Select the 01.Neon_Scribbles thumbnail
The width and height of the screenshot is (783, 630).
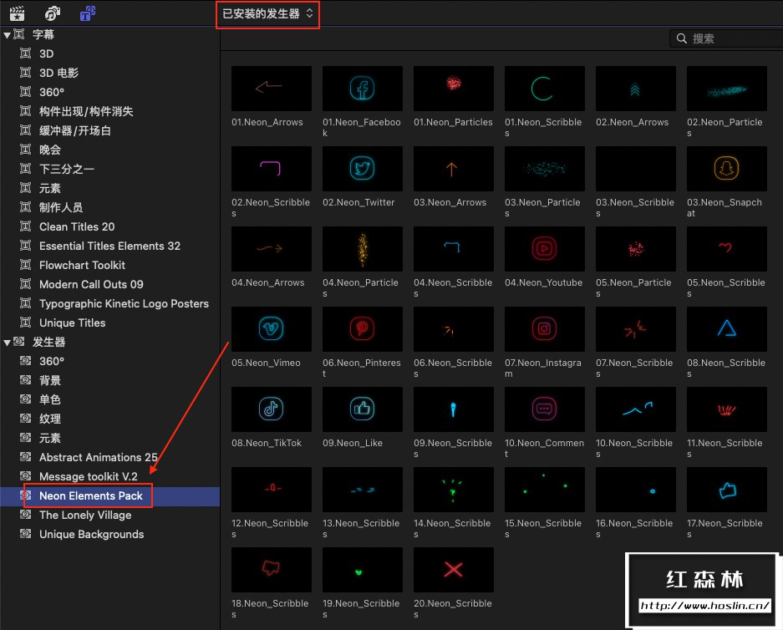544,89
